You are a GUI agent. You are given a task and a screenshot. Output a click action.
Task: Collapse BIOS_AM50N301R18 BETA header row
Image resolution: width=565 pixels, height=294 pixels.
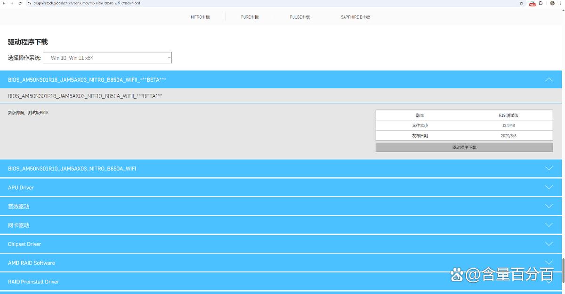tap(281, 79)
